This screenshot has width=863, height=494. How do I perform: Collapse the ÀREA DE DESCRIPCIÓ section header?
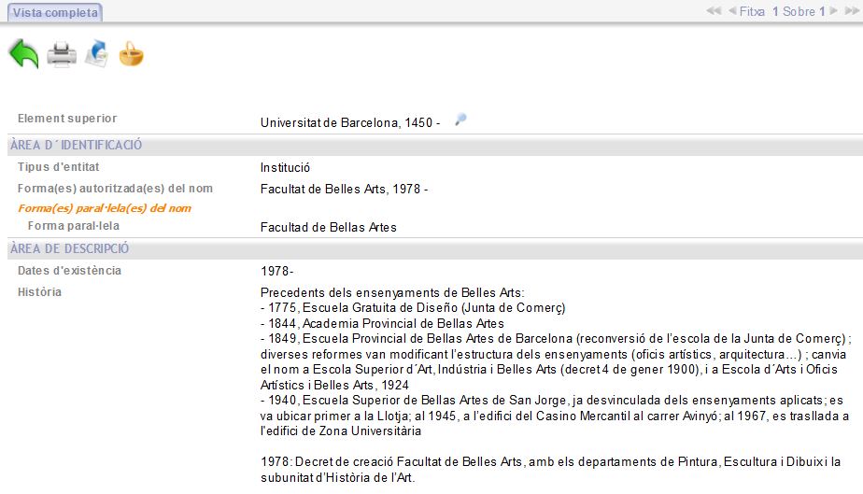click(69, 249)
